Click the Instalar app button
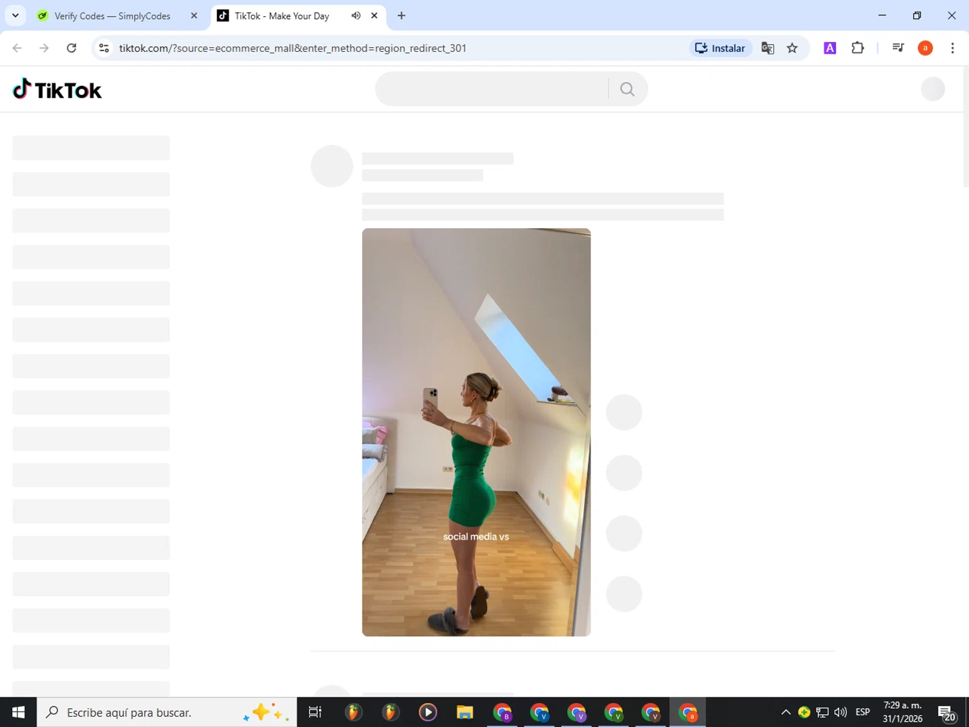The image size is (969, 727). pyautogui.click(x=720, y=48)
